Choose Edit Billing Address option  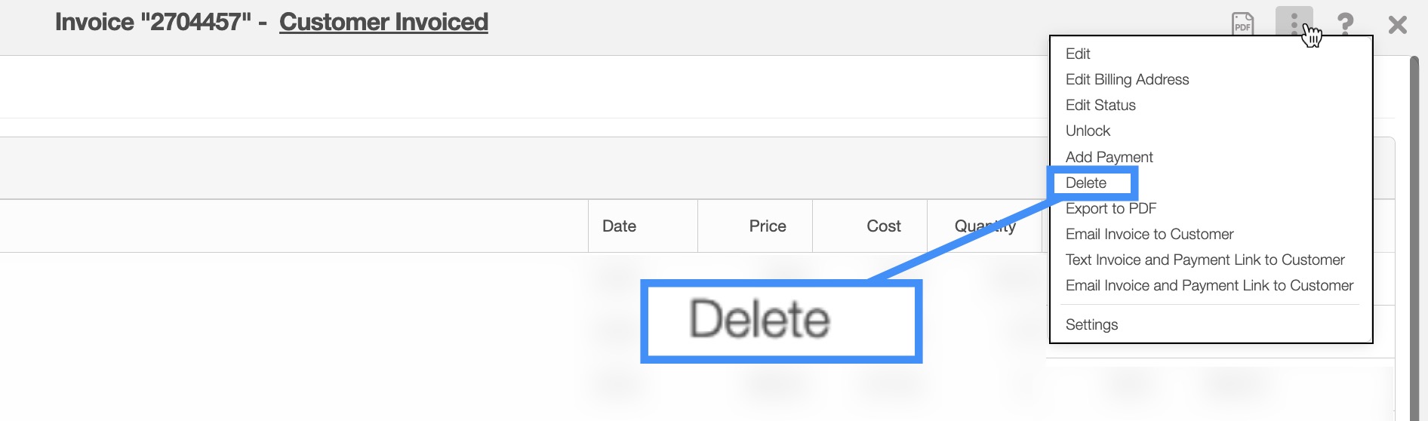(1127, 79)
